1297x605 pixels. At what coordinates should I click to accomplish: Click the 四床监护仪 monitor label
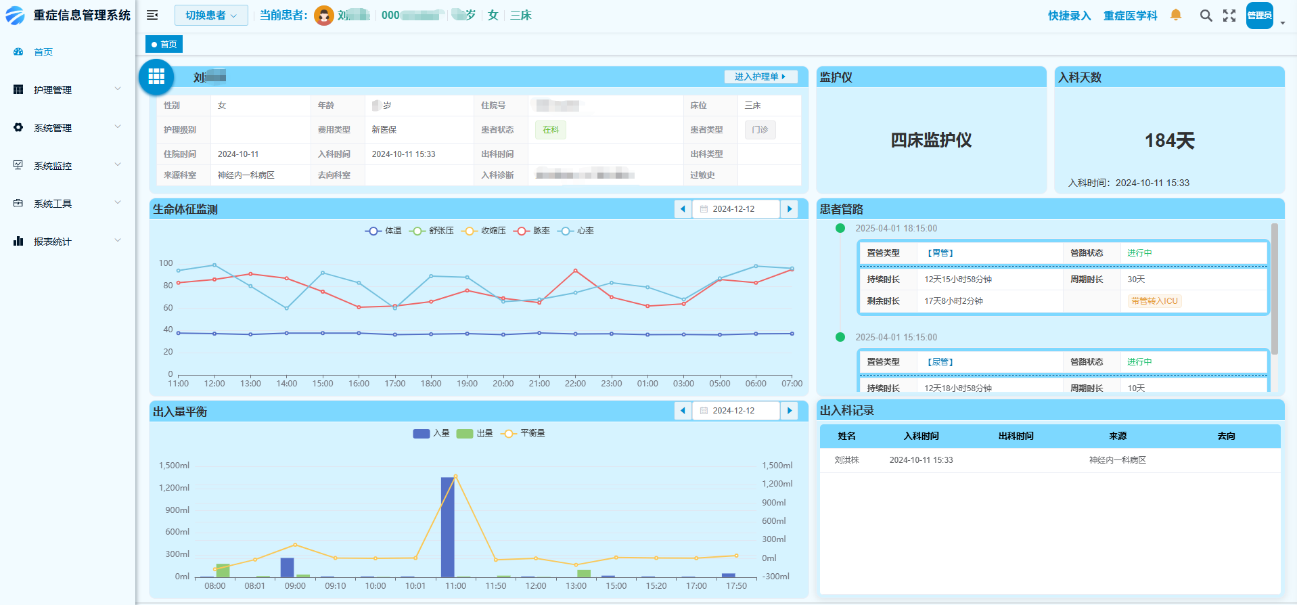point(931,140)
